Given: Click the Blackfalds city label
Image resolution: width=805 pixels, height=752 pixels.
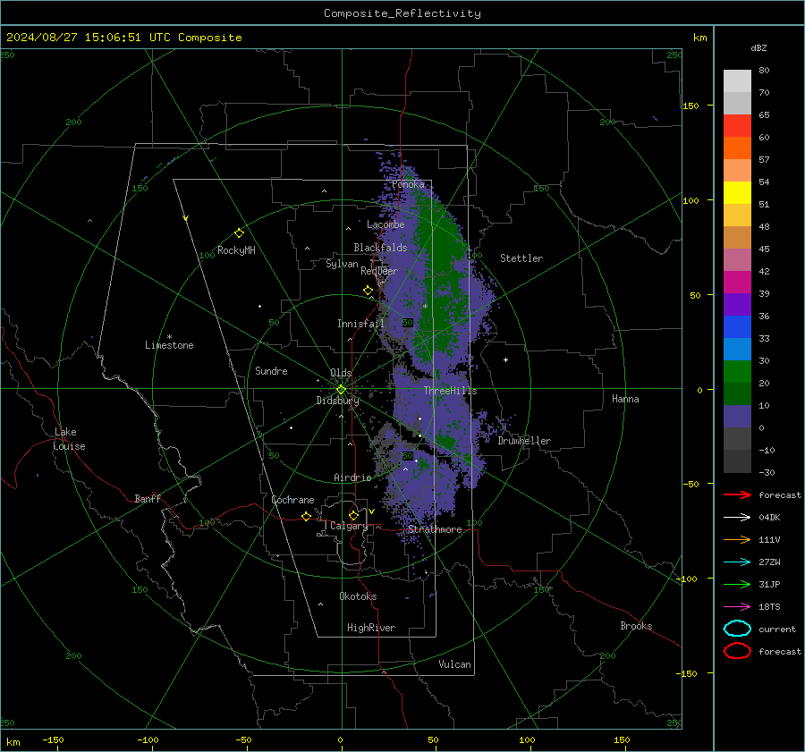Looking at the screenshot, I should pyautogui.click(x=380, y=248).
